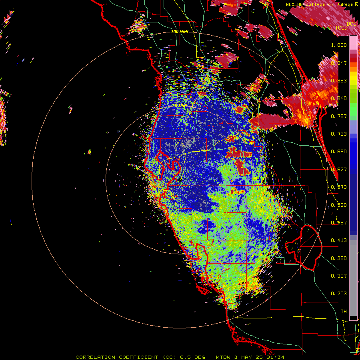Screen dimensions: 360x360
Task: Click the Correlation Coefficient caption at bottom
Action: coord(180,357)
